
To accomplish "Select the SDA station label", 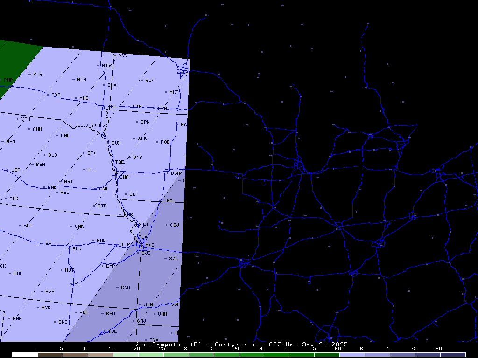I will [134, 194].
